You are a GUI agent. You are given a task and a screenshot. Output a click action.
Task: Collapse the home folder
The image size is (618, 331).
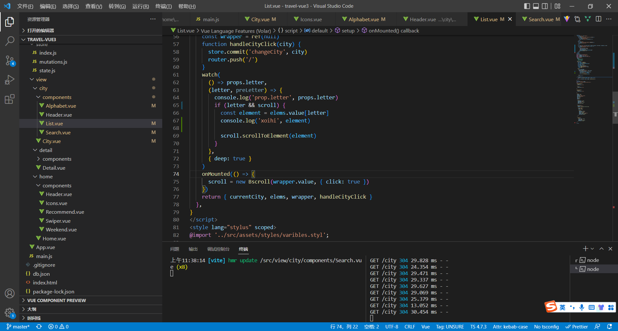point(91,176)
